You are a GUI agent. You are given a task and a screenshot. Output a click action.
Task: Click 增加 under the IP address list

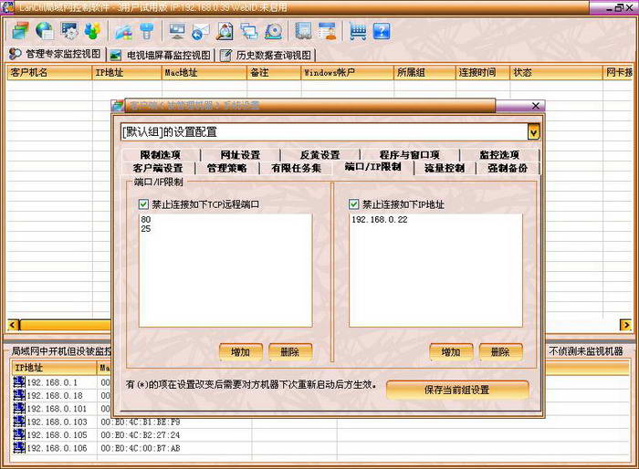(x=451, y=351)
